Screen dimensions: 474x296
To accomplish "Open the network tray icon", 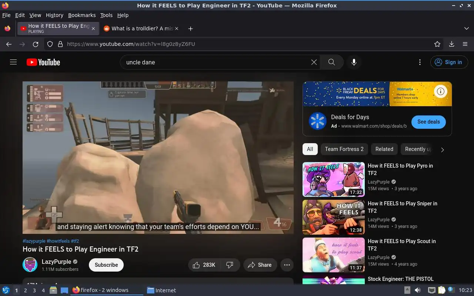I will [431, 290].
